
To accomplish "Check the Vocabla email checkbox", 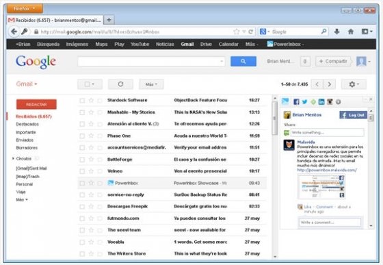I will tap(82, 242).
